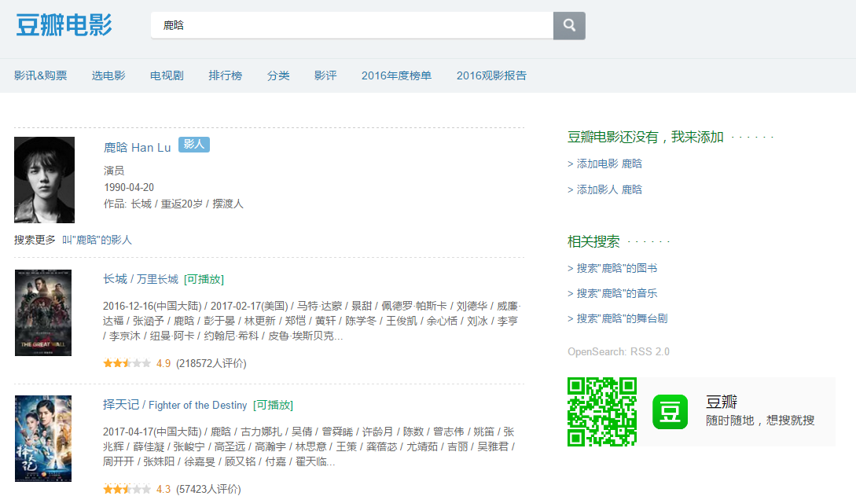The width and height of the screenshot is (856, 496).
Task: Open the 排行榜 rankings page
Action: coord(225,75)
